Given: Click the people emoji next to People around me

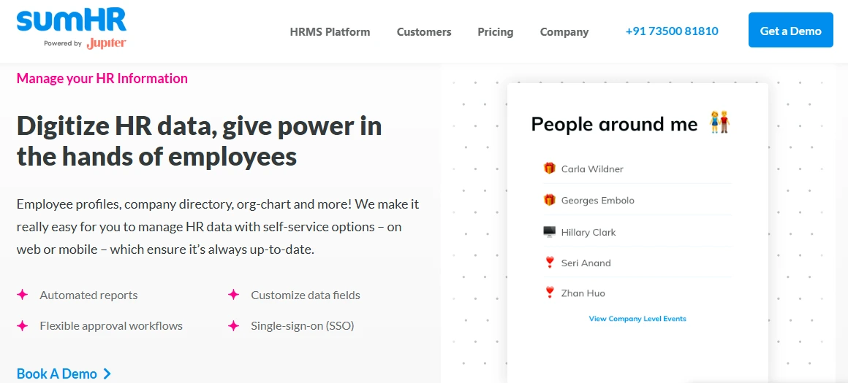Looking at the screenshot, I should pyautogui.click(x=720, y=123).
